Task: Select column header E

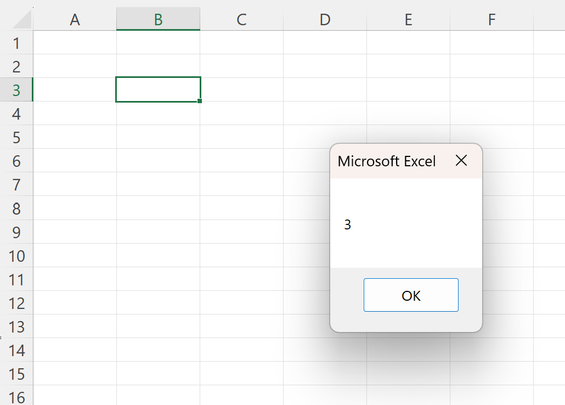Action: (x=408, y=19)
